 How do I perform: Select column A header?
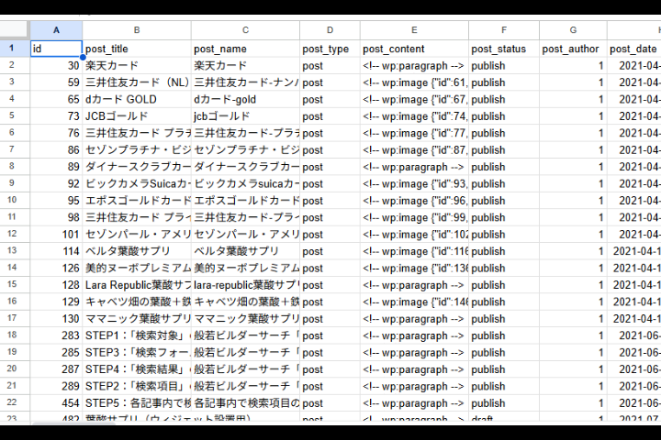tap(56, 30)
